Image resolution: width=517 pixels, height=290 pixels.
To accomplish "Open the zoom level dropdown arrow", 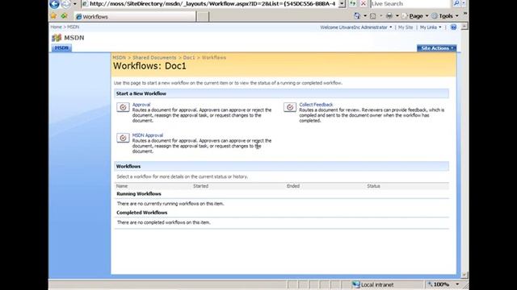I will click(457, 284).
